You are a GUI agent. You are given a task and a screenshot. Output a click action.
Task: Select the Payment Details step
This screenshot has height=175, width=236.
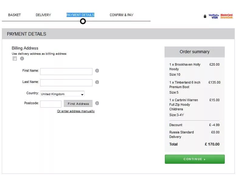coord(80,15)
